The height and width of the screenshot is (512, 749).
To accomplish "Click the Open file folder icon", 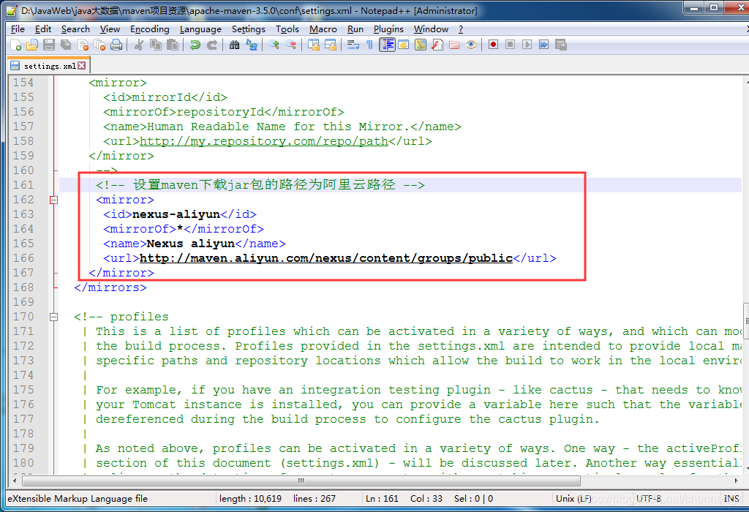I will tap(32, 45).
